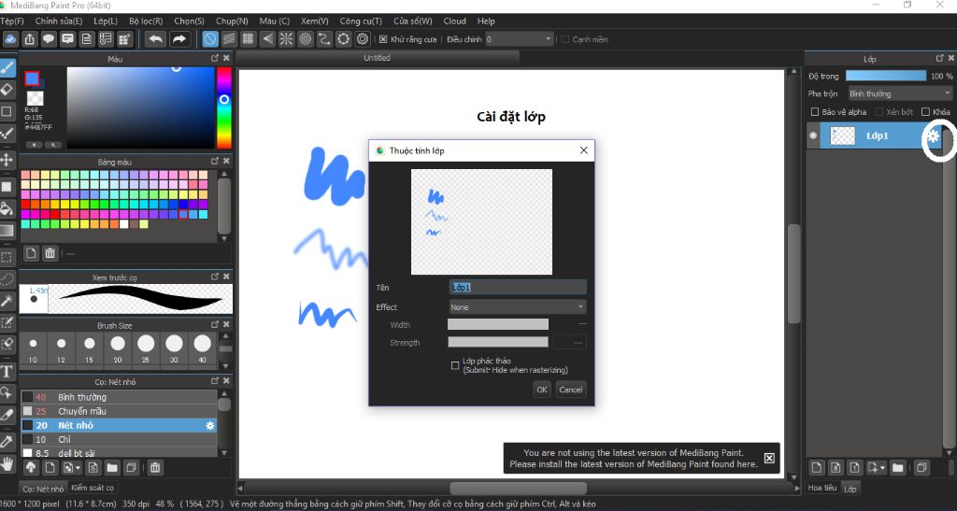This screenshot has height=511, width=957.
Task: Open snap settings gear in toolbar
Action: tap(363, 39)
